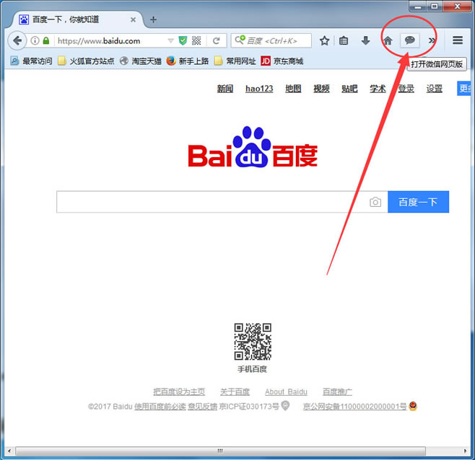Open the address bar history dropdown arrow
The width and height of the screenshot is (475, 460).
170,40
